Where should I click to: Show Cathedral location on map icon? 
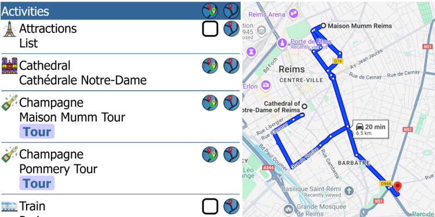pos(231,65)
